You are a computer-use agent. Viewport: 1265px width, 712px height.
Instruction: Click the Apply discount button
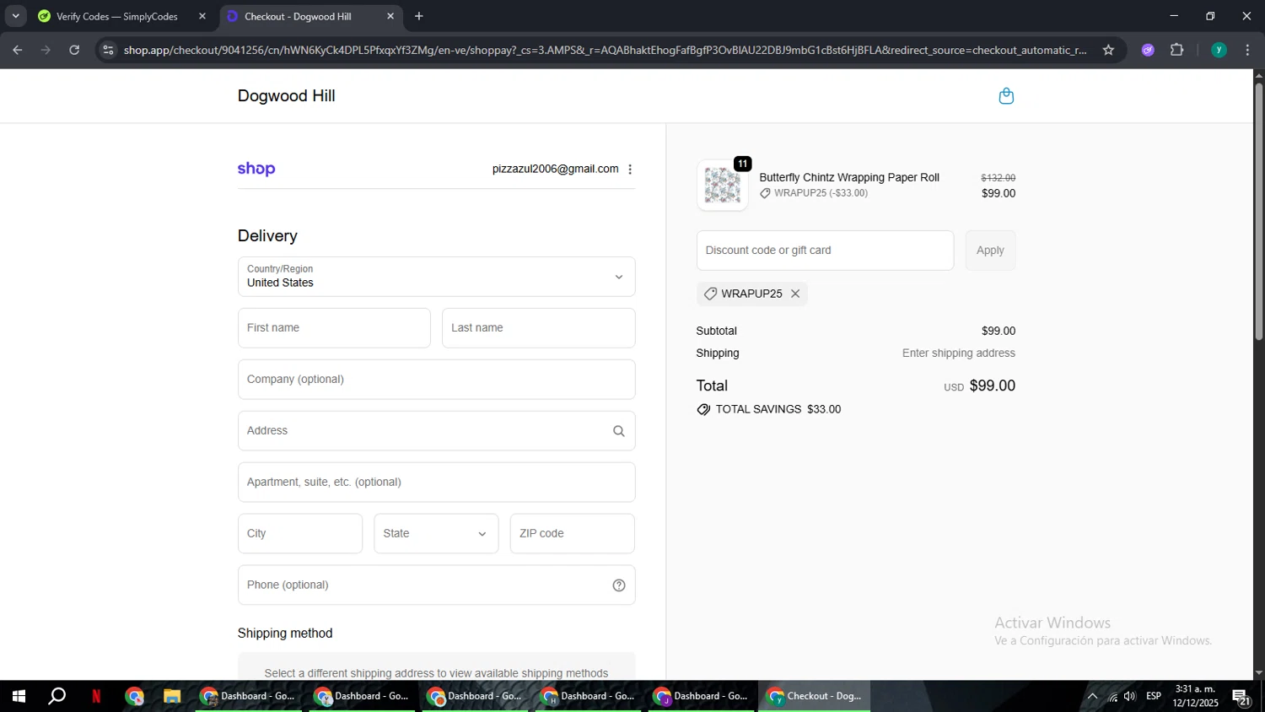pos(990,251)
